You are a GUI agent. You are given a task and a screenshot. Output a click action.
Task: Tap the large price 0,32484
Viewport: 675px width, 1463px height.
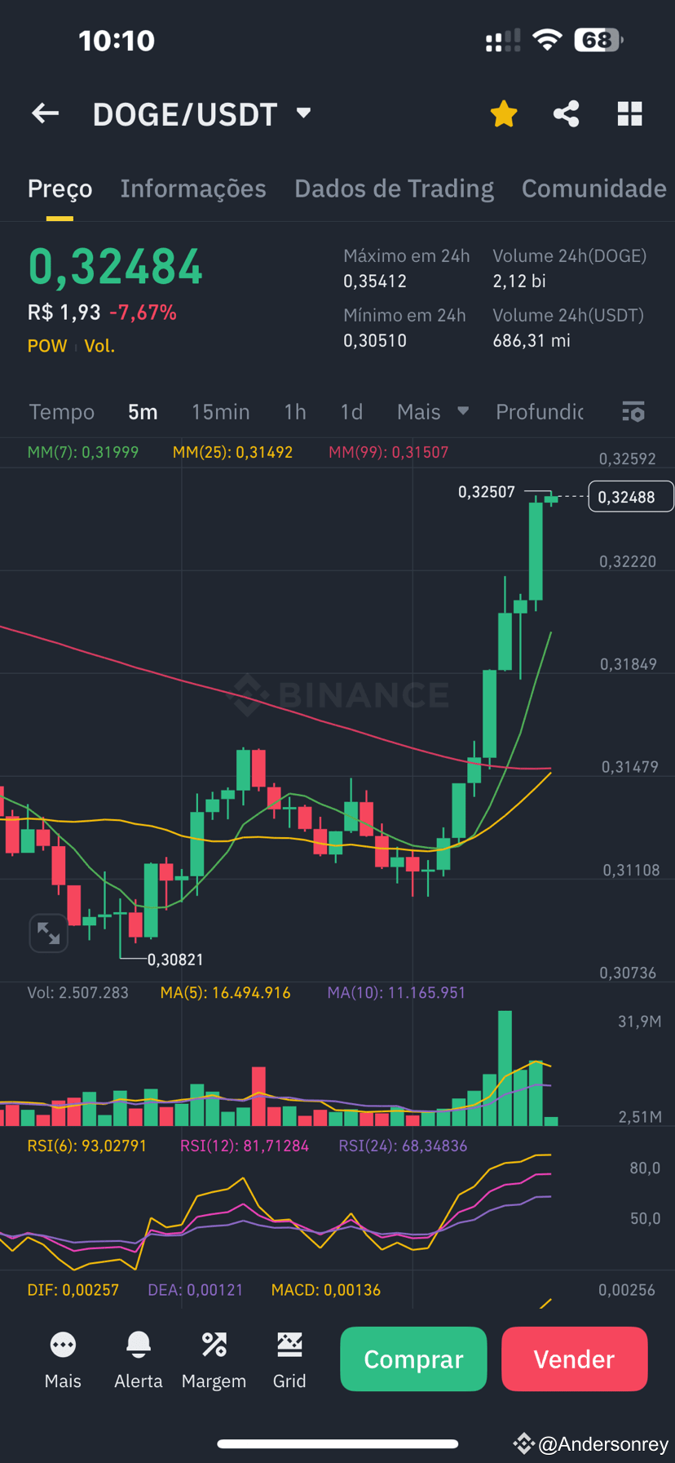(x=115, y=268)
